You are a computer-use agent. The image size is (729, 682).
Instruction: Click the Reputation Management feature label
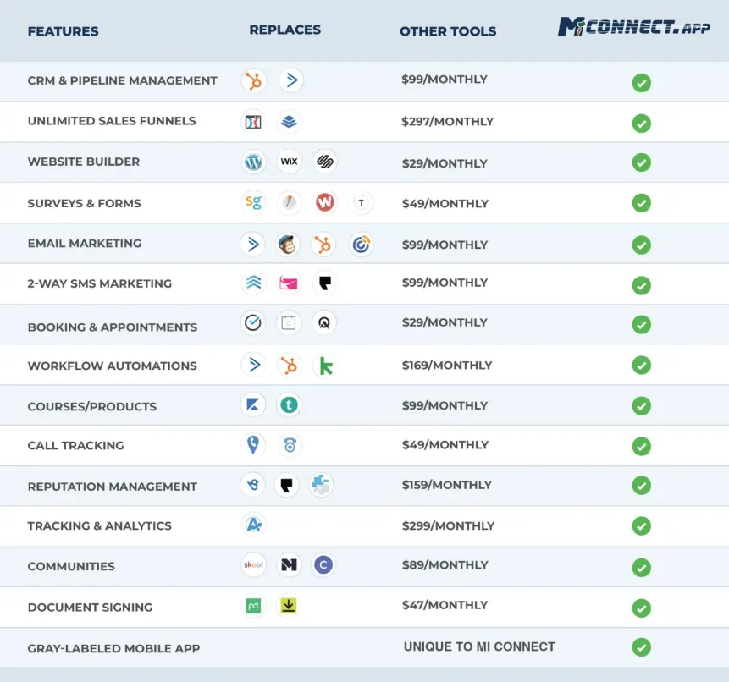(113, 487)
